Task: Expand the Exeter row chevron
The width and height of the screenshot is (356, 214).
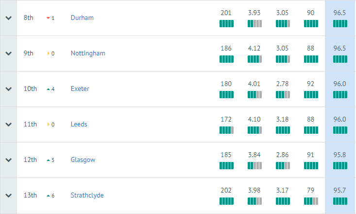Action: pyautogui.click(x=8, y=89)
